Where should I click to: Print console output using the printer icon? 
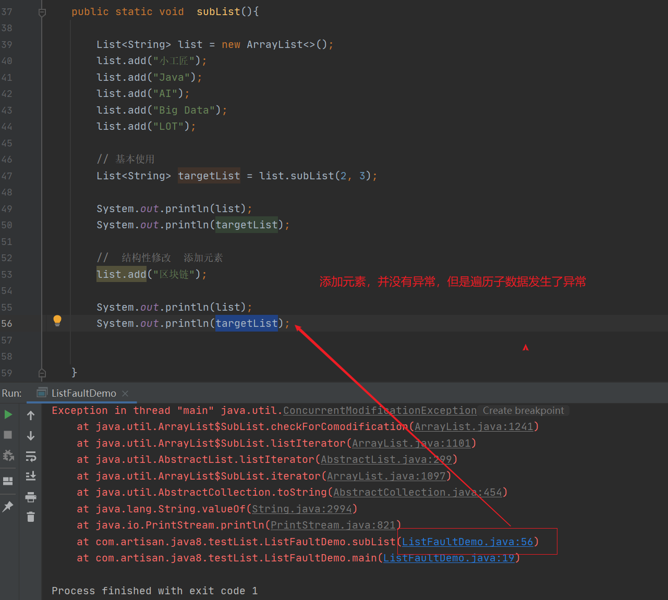coord(31,497)
